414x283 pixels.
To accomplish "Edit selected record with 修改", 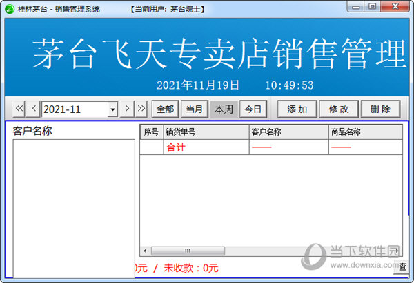I will [339, 109].
